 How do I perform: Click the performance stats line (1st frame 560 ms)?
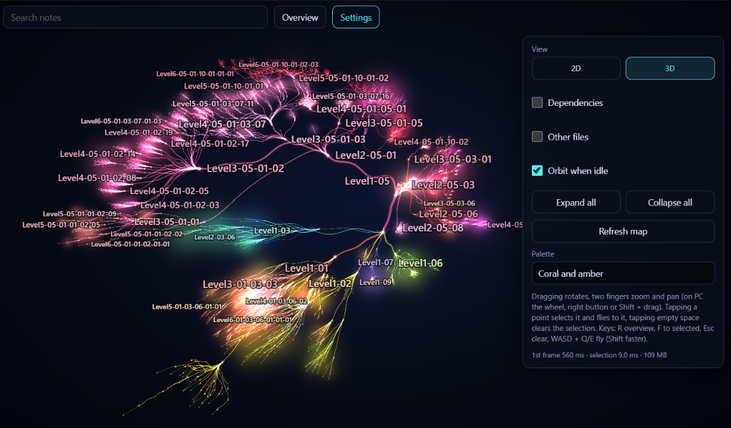(x=599, y=355)
